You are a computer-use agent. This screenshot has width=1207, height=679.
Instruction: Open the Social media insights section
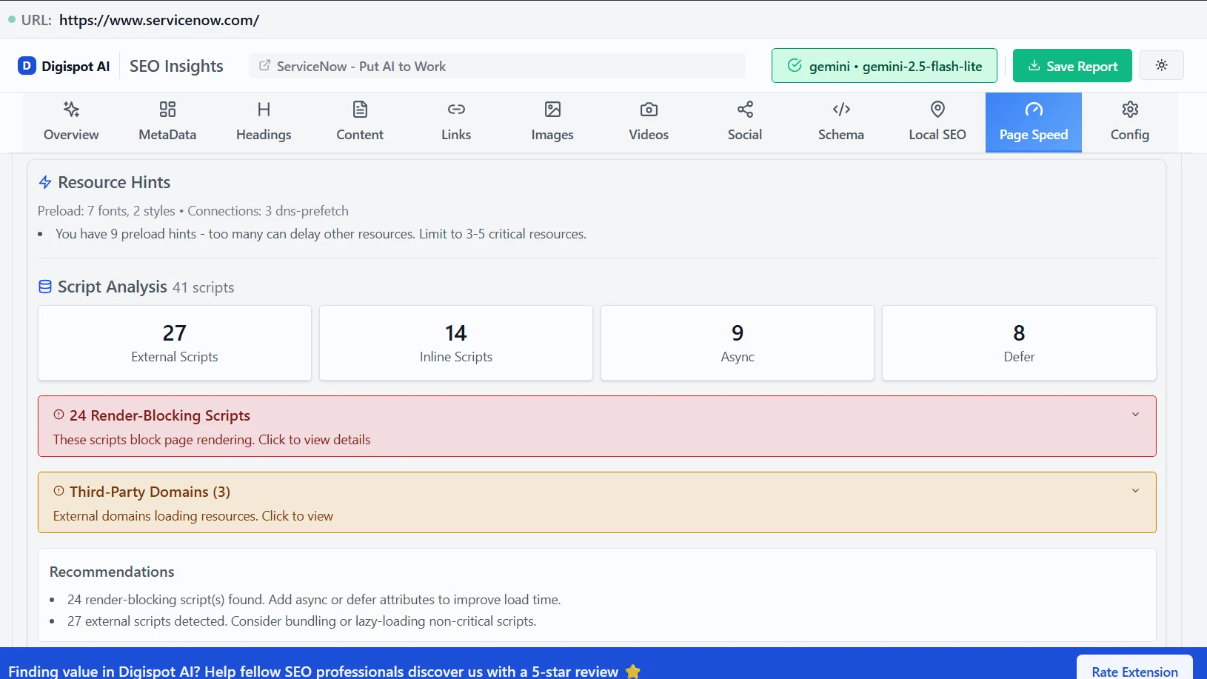(743, 121)
